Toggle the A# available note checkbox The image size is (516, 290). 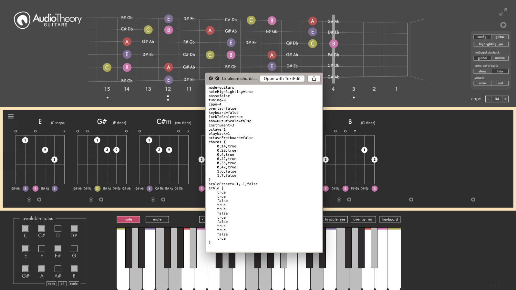[x=58, y=269]
